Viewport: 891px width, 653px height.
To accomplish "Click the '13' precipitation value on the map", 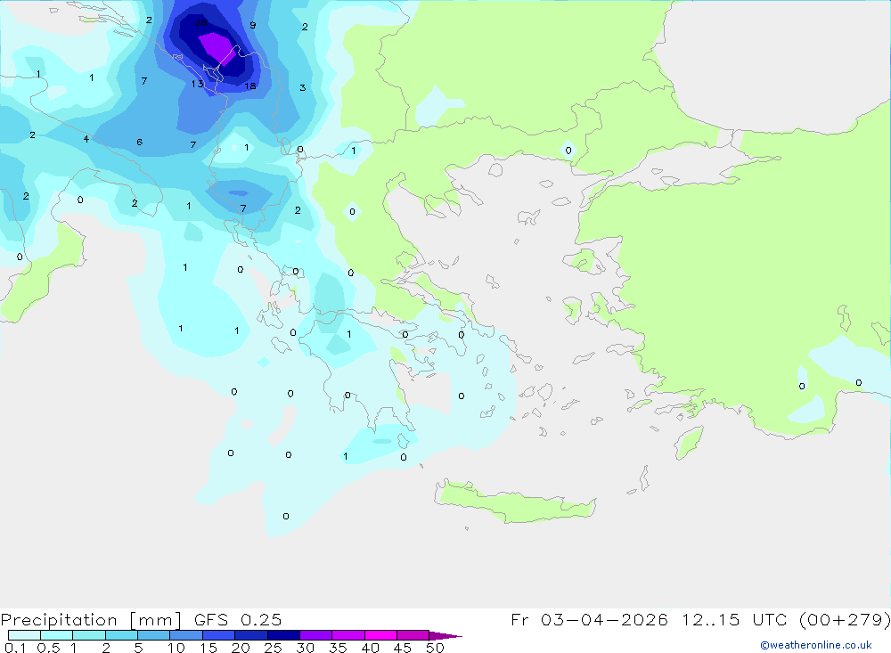I will pyautogui.click(x=197, y=84).
